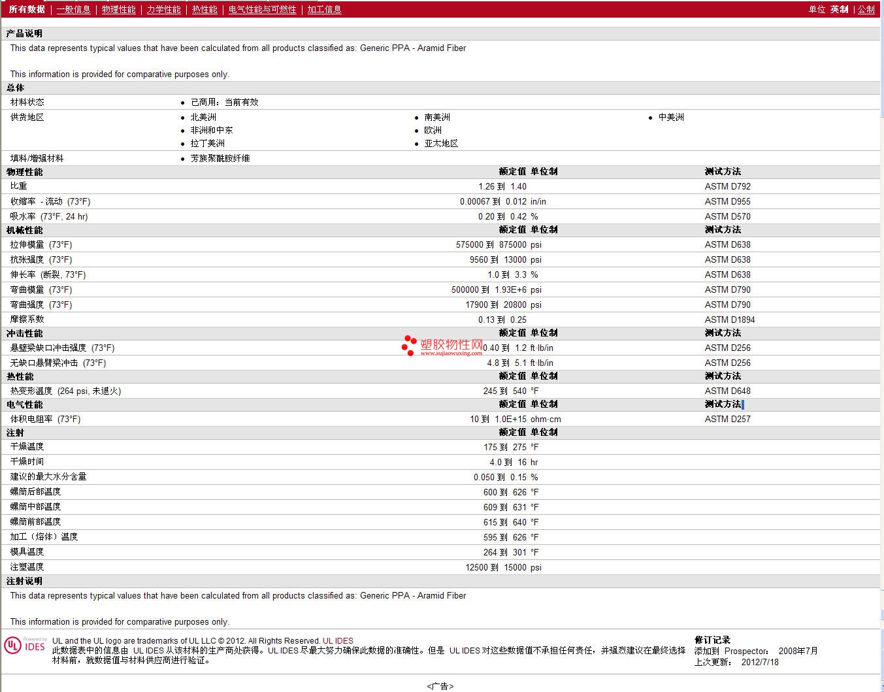Click 螺筒中部温度 row label
This screenshot has width=884, height=692.
coord(35,507)
